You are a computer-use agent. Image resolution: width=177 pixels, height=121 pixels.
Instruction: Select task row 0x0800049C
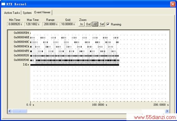21,42
